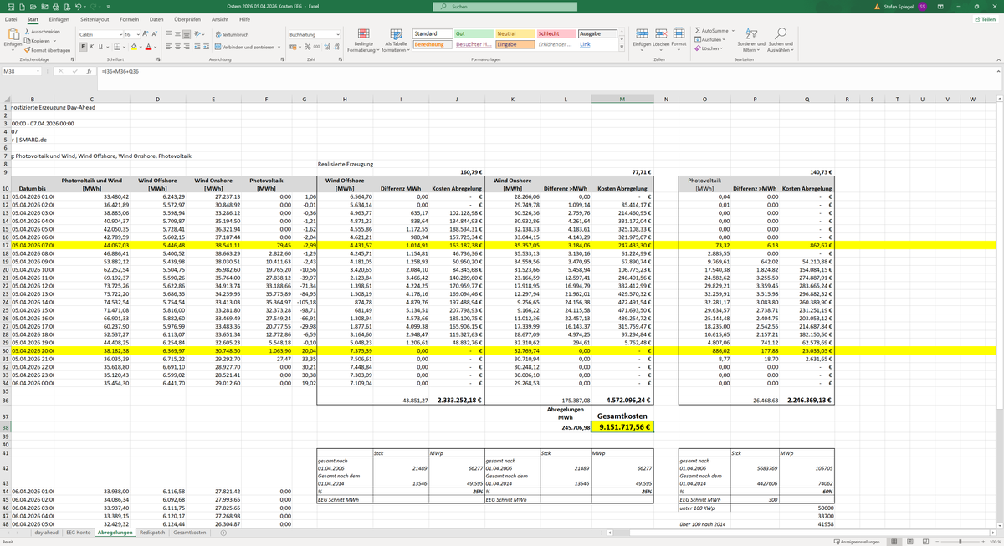Open the orientation text angle menu
This screenshot has width=1004, height=546.
(202, 33)
